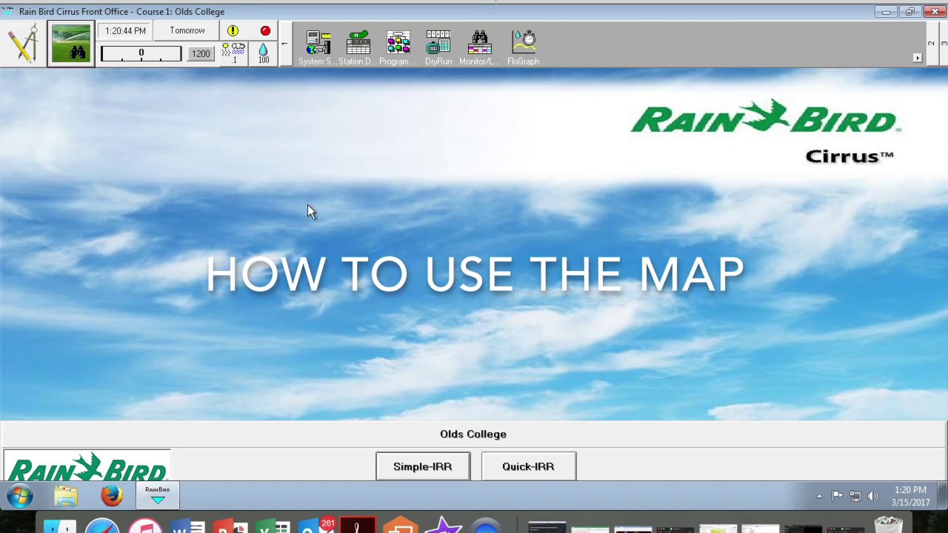Click the course monitor binoculars icon

[x=71, y=44]
